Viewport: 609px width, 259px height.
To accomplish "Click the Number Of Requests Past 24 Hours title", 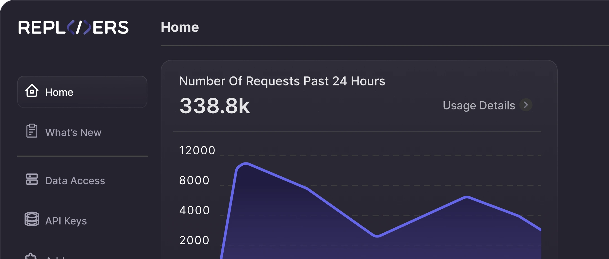I will (x=282, y=81).
